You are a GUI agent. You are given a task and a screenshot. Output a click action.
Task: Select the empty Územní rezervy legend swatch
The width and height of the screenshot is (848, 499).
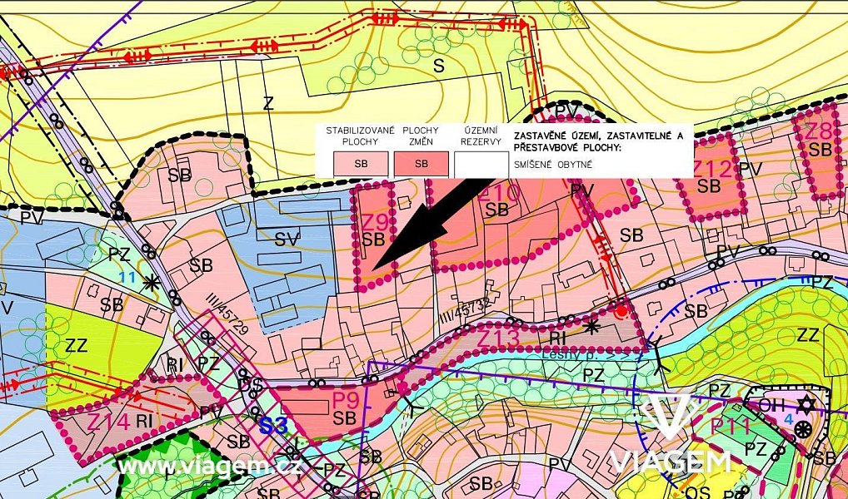pyautogui.click(x=481, y=164)
